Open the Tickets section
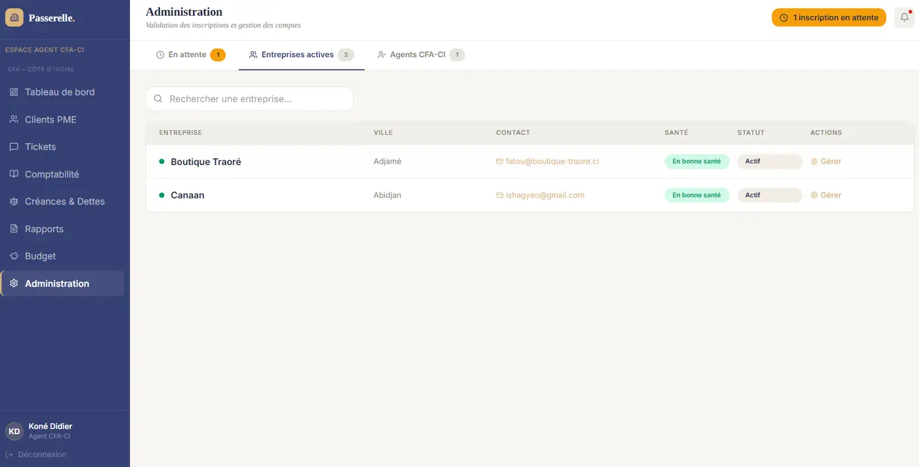Viewport: 919px width, 467px height. click(62, 146)
